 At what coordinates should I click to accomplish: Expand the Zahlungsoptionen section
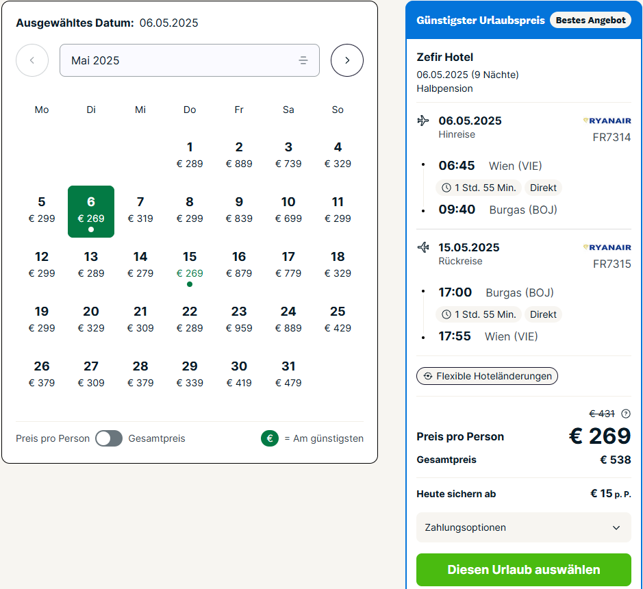[524, 527]
